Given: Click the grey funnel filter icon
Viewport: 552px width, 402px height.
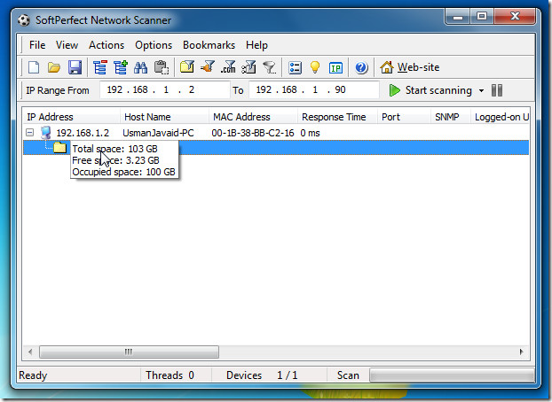Looking at the screenshot, I should pos(270,66).
